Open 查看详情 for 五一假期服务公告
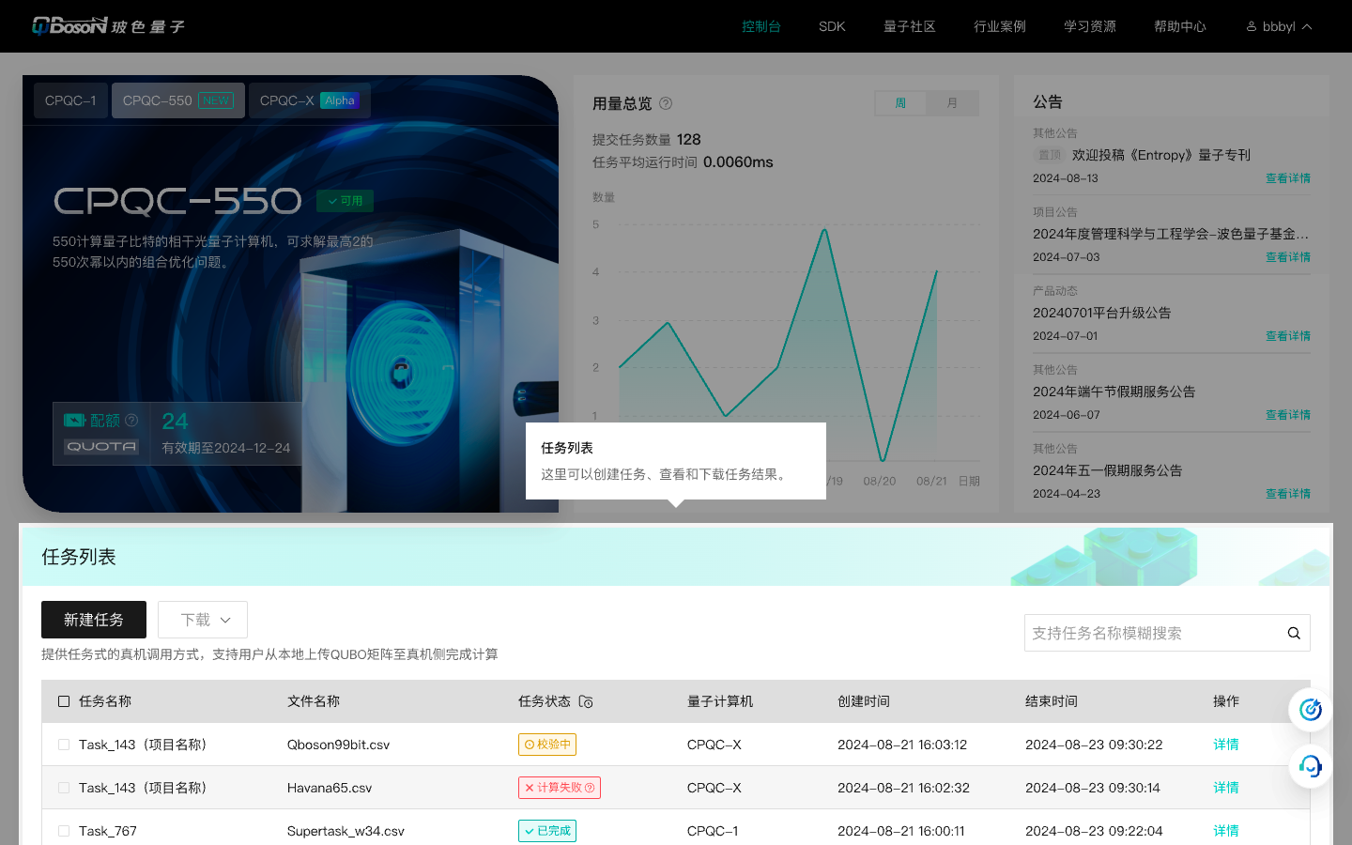1352x845 pixels. [1288, 494]
